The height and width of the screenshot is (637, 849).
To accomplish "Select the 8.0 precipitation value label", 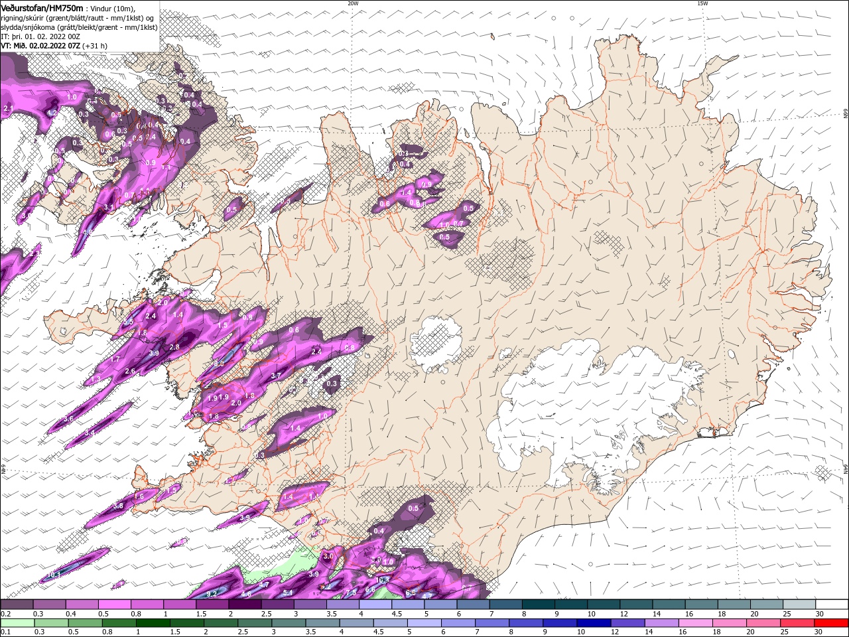I will 219,364.
